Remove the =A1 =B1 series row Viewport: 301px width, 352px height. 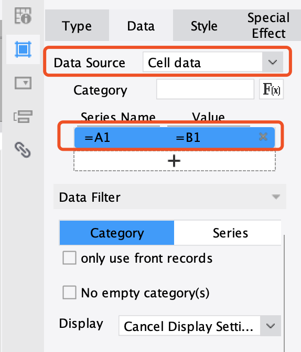coord(263,137)
